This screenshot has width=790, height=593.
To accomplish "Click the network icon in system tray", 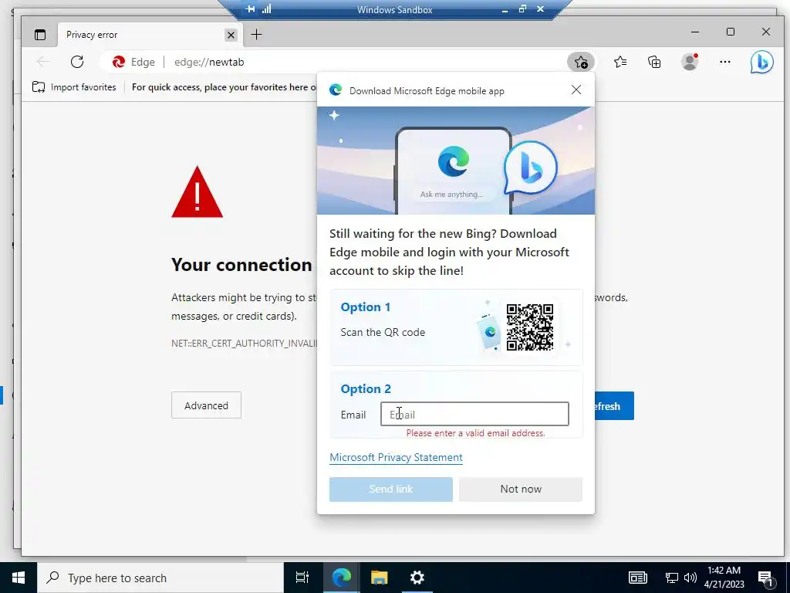I will point(672,578).
